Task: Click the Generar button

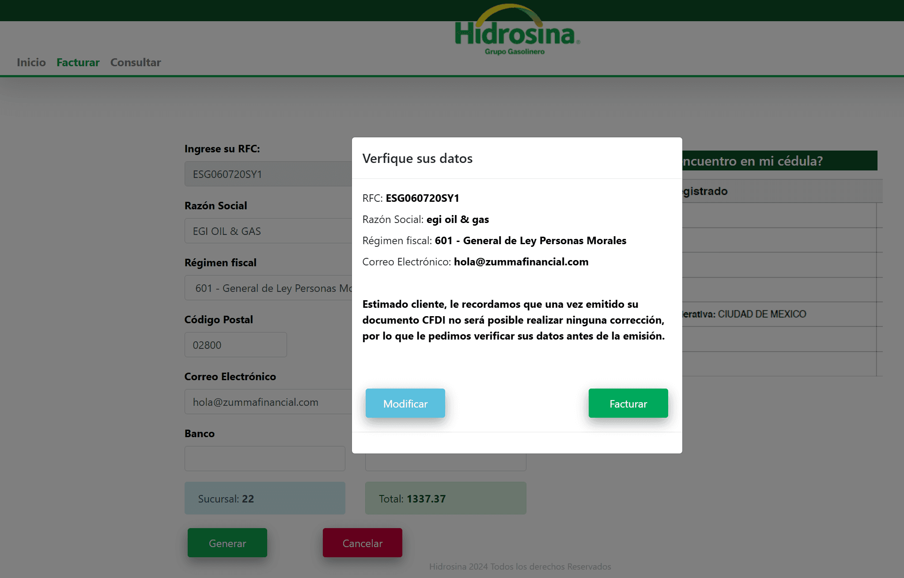Action: (x=227, y=543)
